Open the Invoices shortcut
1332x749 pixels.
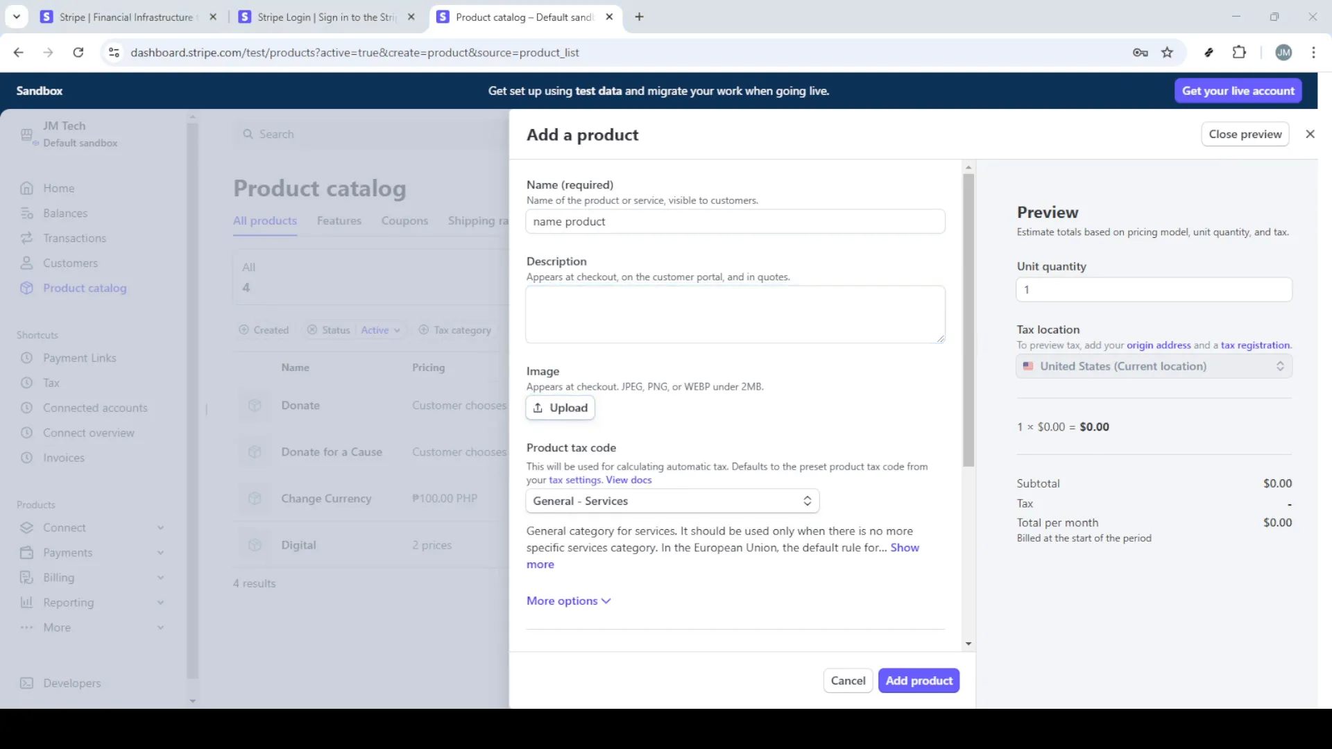tap(63, 458)
